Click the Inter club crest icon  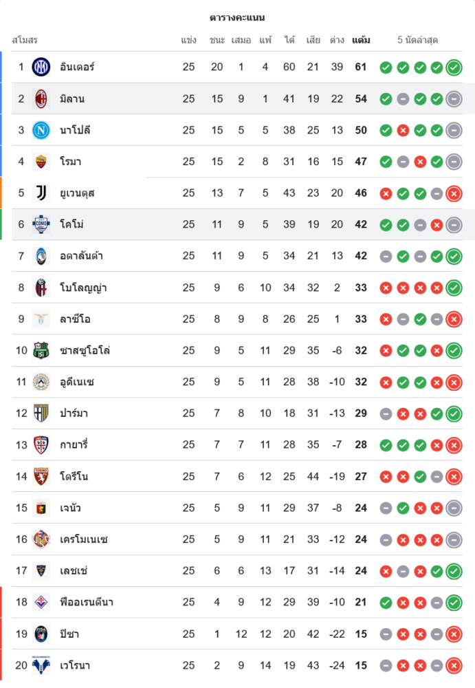(x=41, y=67)
